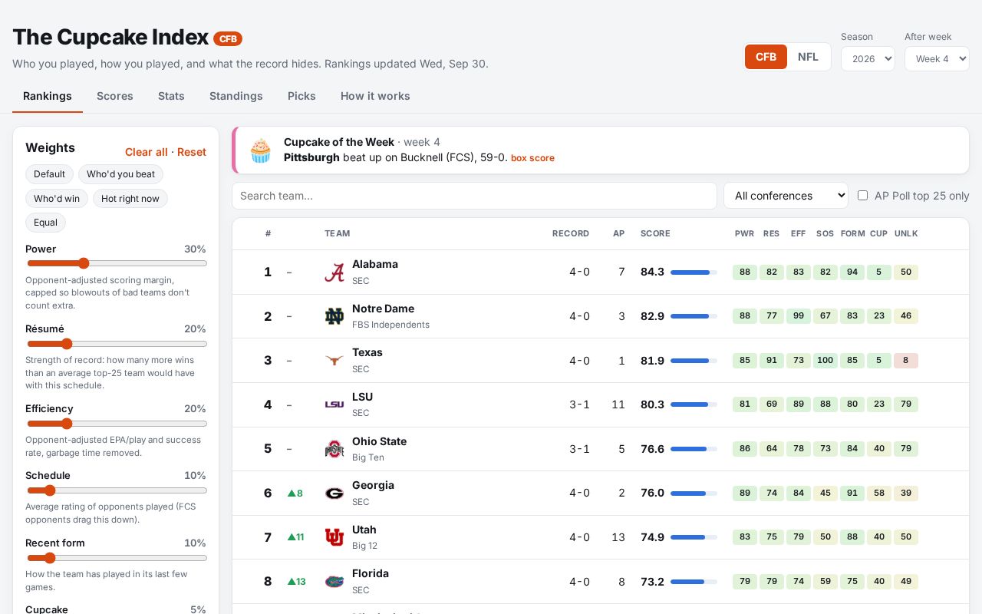Click the Alabama team logo

(x=334, y=272)
